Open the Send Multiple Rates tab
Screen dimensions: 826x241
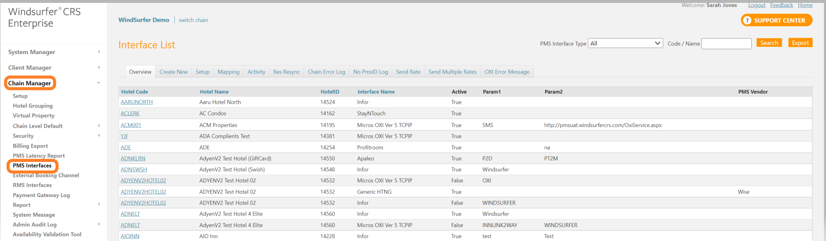point(452,72)
